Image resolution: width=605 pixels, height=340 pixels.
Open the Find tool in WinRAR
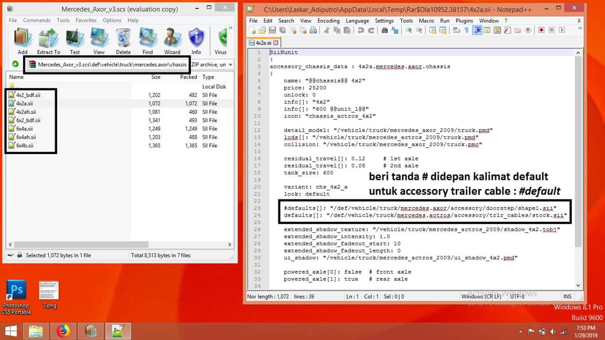click(x=147, y=41)
